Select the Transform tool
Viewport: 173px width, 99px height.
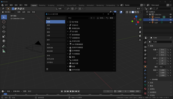(4, 41)
